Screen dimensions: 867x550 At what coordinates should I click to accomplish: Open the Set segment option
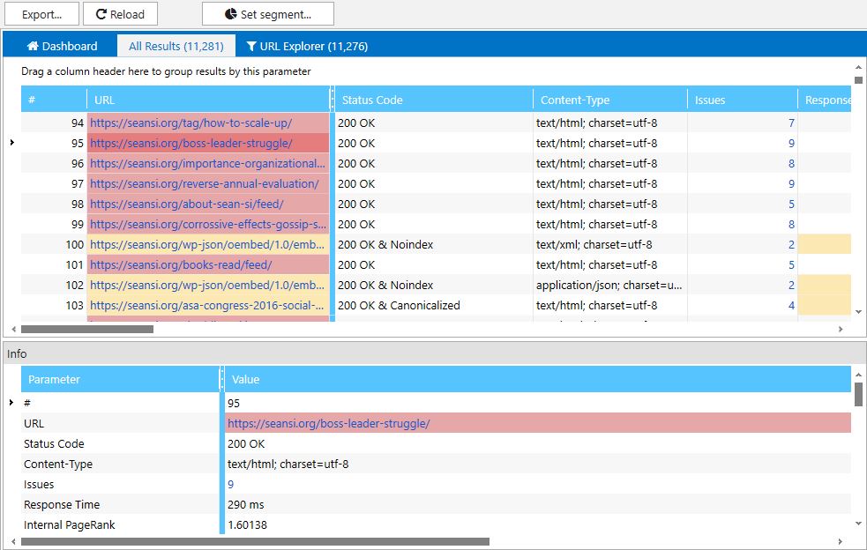(x=267, y=14)
